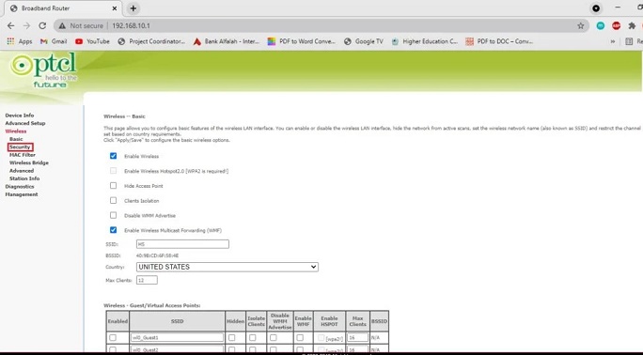643x355 pixels.
Task: Open the Apps grid shortcut
Action: click(x=20, y=41)
